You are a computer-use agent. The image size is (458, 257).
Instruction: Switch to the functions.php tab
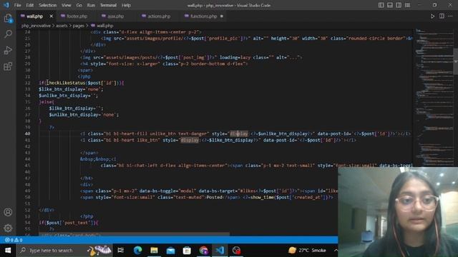(x=203, y=16)
